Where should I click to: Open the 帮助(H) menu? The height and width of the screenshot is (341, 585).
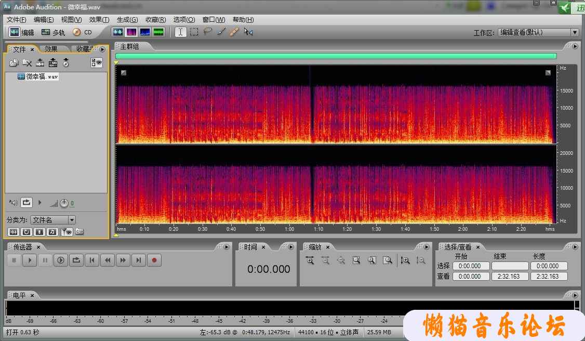click(243, 19)
